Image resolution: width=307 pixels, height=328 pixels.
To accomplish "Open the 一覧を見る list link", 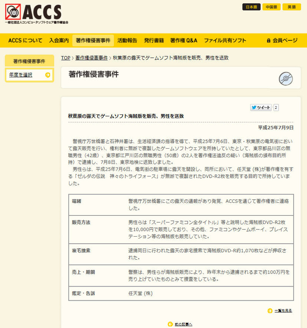I will tap(283, 311).
